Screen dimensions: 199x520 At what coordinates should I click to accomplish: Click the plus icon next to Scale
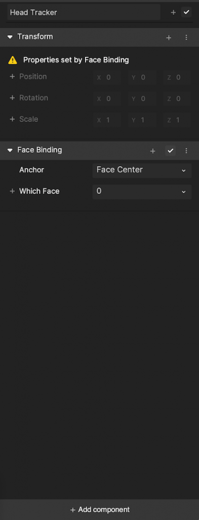point(12,119)
